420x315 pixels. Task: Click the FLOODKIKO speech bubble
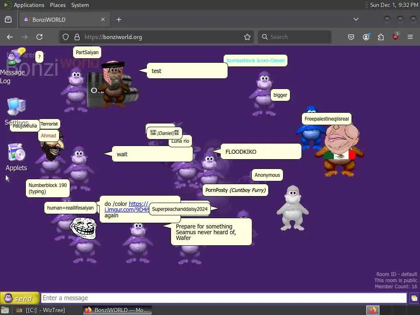point(260,152)
